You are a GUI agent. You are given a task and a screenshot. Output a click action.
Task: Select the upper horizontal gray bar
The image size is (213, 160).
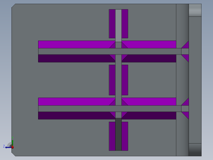point(110,51)
